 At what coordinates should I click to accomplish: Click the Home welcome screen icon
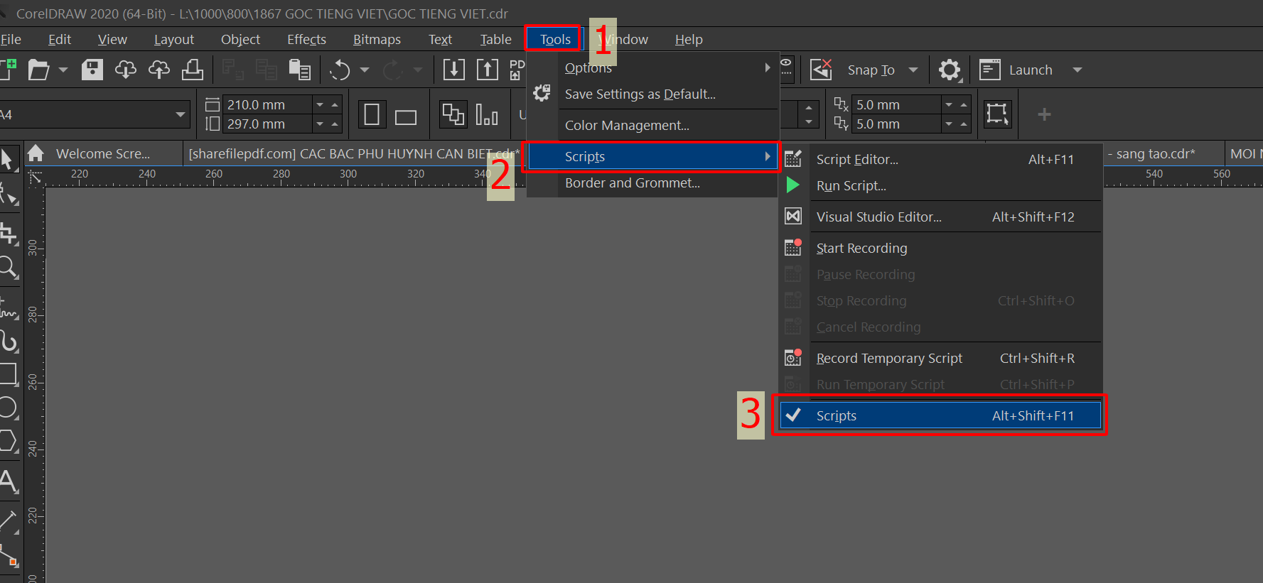click(36, 153)
